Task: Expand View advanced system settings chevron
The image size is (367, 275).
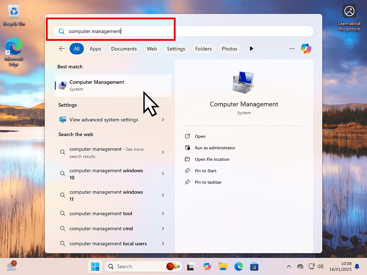Action: click(163, 120)
